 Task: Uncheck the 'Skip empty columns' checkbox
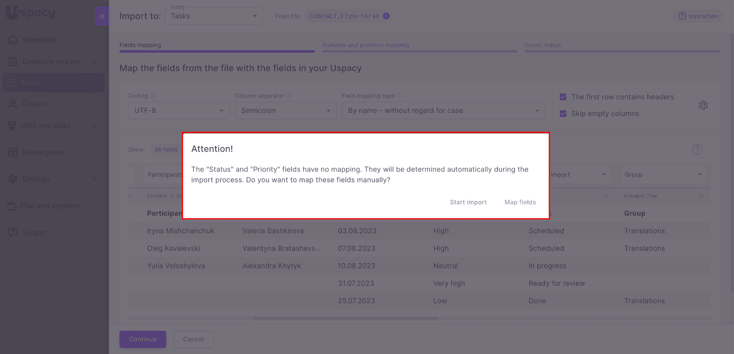pos(563,114)
